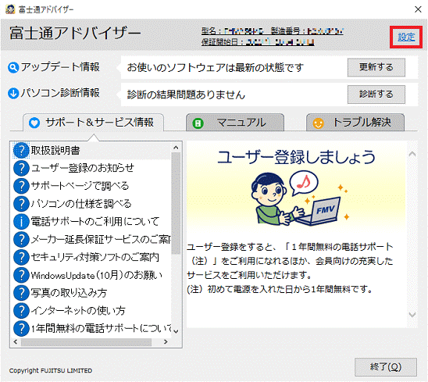Click the question icon beside インターネットの使い方
The height and width of the screenshot is (382, 428).
pyautogui.click(x=21, y=310)
